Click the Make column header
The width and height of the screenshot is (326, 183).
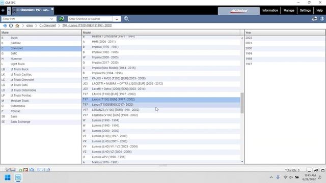click(x=41, y=33)
